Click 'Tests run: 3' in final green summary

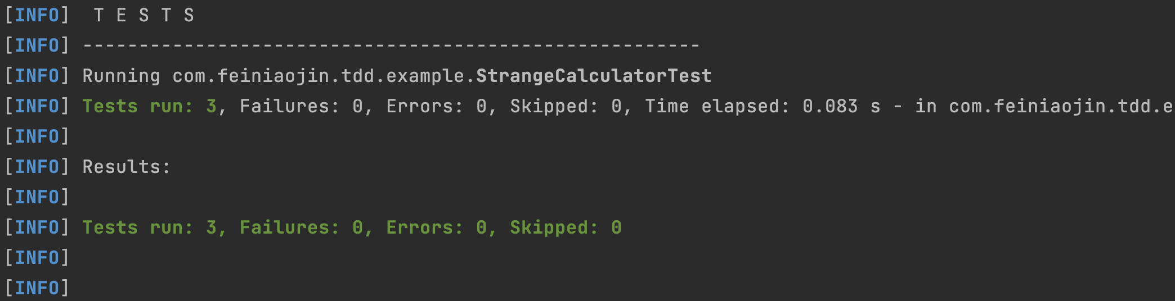[149, 227]
